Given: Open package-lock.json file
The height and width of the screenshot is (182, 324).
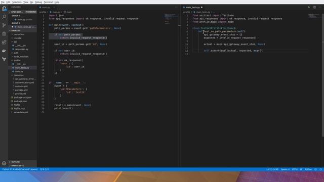Looking at the screenshot, I should (22, 98).
